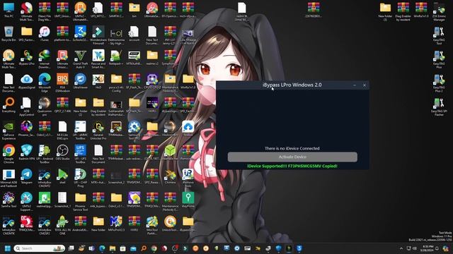Select the Radmin VPN shortcut
This screenshot has width=453, height=254.
coord(27,152)
